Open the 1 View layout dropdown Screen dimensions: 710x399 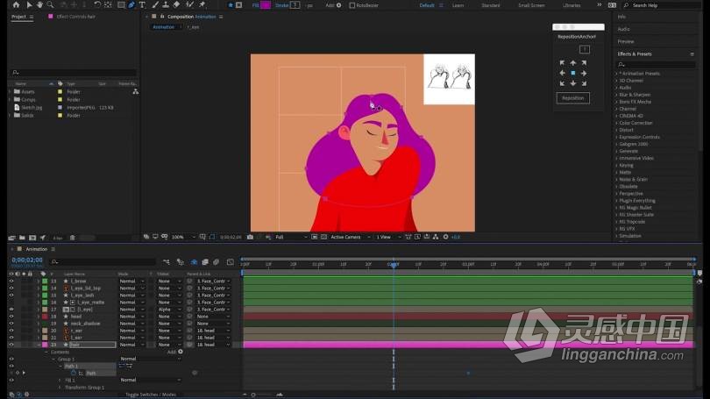pos(387,237)
